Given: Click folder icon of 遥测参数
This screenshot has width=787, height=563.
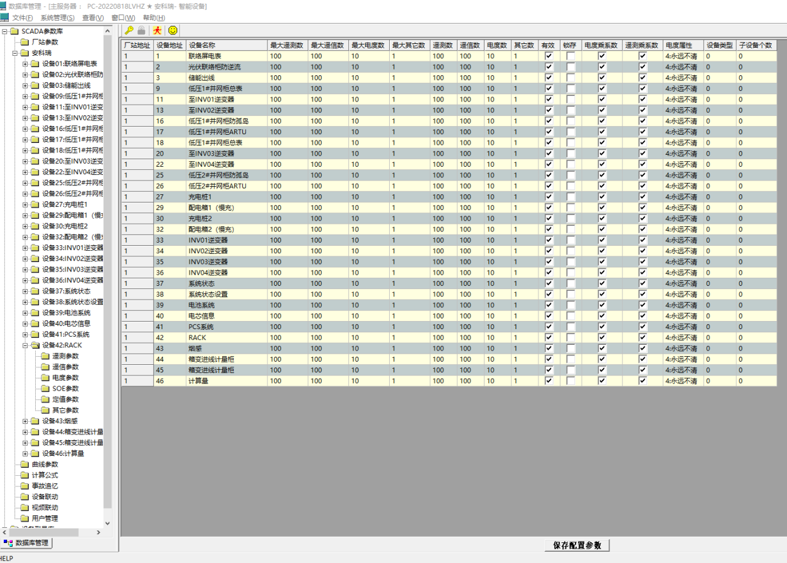Looking at the screenshot, I should pyautogui.click(x=45, y=356).
